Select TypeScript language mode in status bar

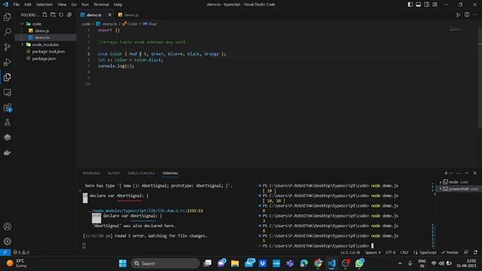[x=426, y=252]
